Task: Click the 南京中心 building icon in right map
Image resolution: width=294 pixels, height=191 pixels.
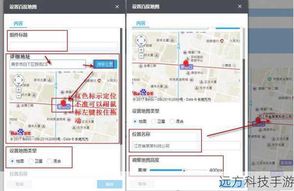Action: coord(188,72)
